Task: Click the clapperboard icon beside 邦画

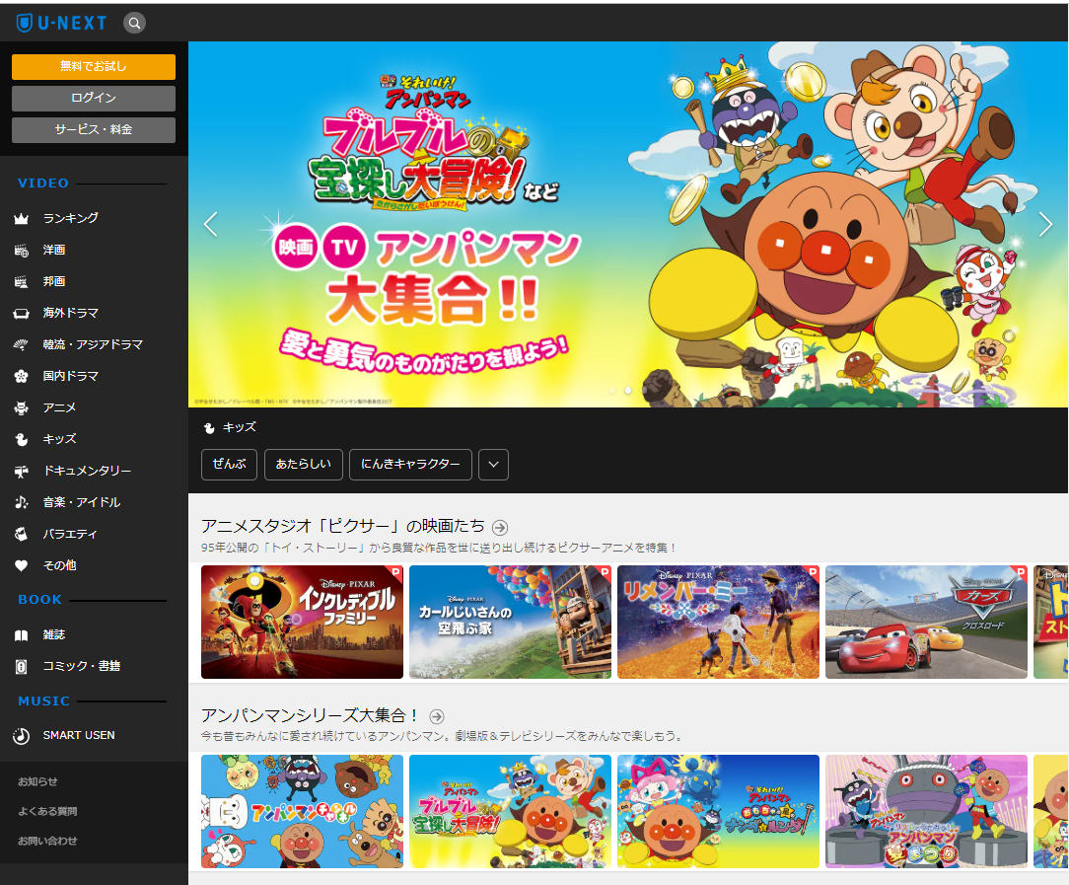Action: click(21, 281)
